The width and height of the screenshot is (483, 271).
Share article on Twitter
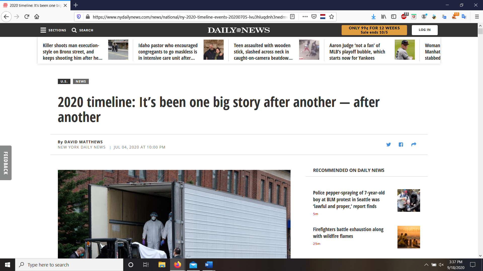pos(388,145)
